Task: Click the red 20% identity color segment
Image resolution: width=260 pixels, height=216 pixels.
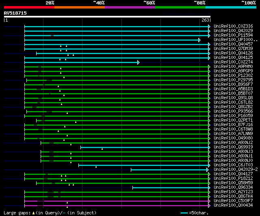Action: point(29,7)
